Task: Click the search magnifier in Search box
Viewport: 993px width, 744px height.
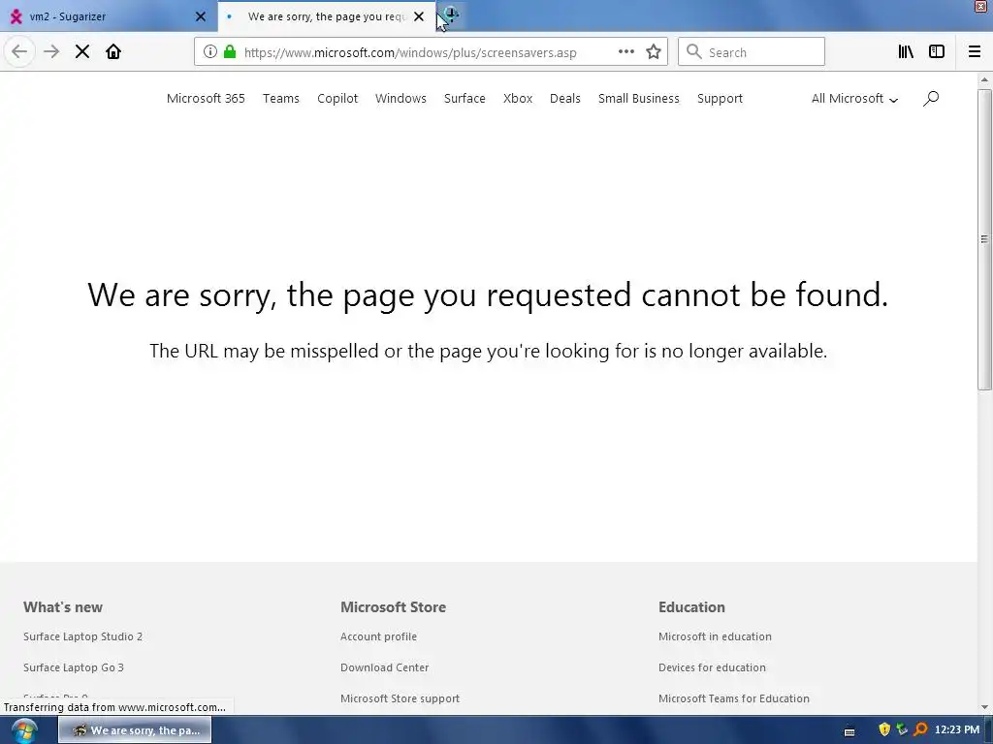Action: tap(694, 52)
